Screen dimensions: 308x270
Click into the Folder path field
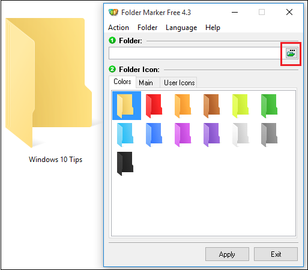197,53
